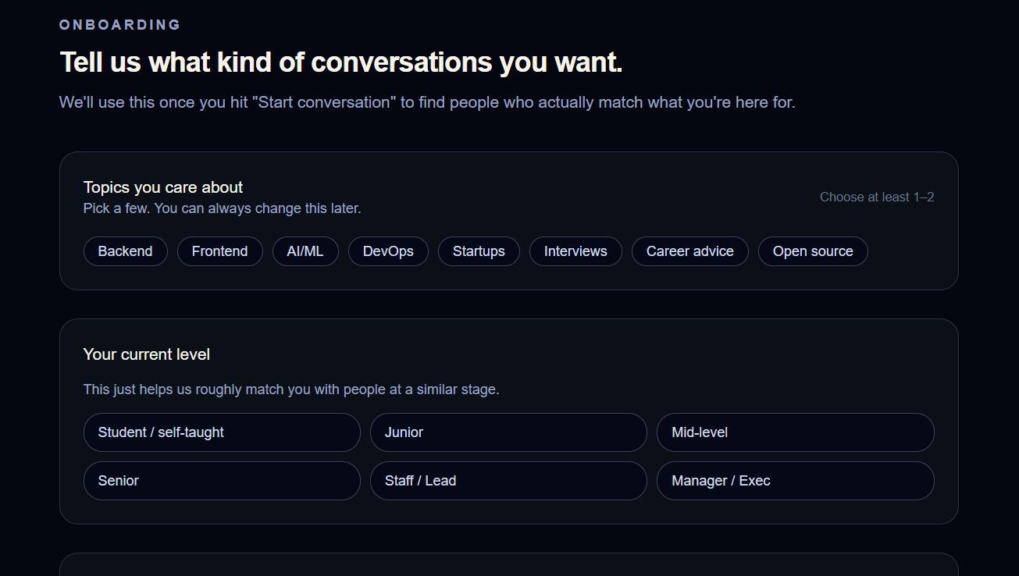Toggle the Frontend topic chip
Viewport: 1019px width, 576px height.
(x=219, y=251)
